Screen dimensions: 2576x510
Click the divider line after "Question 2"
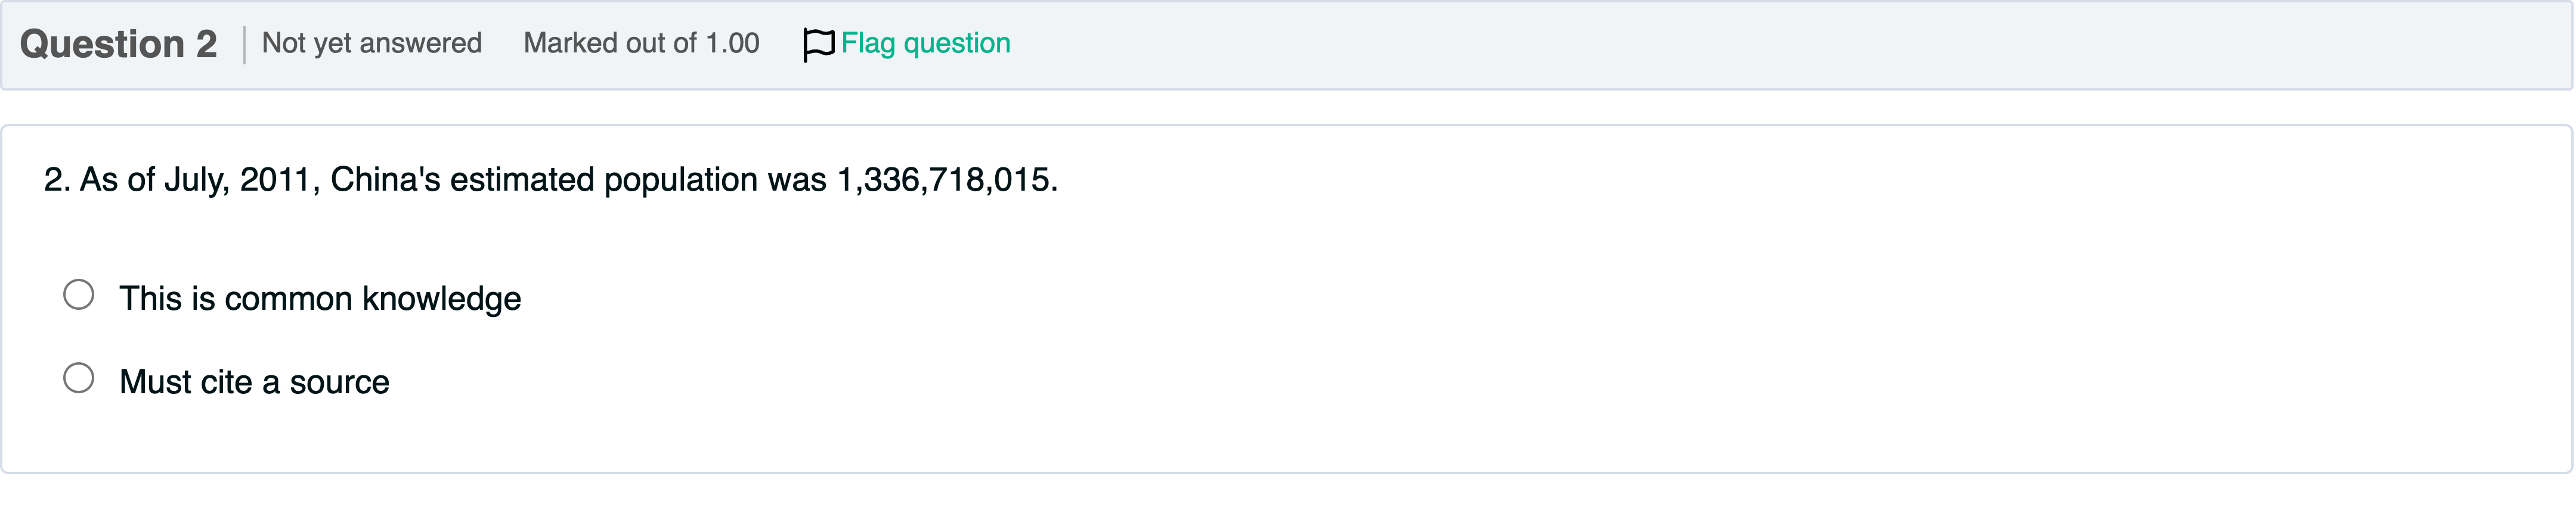[x=244, y=44]
